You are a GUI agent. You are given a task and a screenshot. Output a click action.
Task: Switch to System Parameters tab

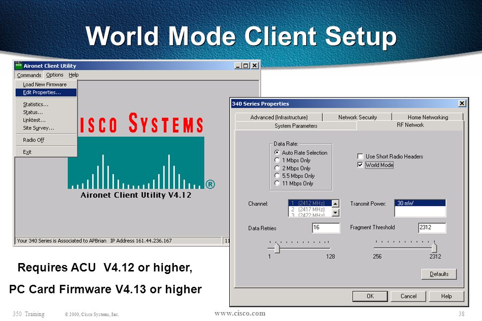pos(296,126)
